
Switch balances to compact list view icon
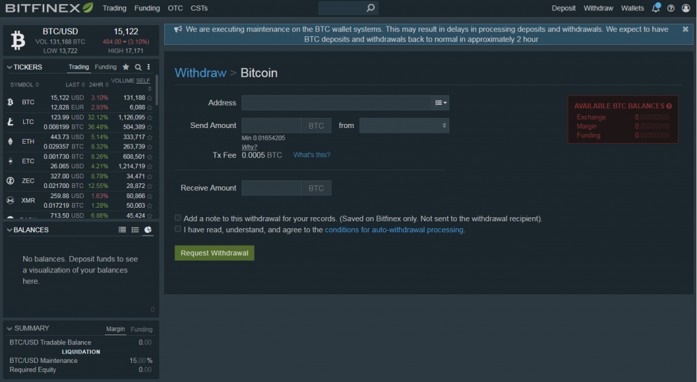point(135,229)
